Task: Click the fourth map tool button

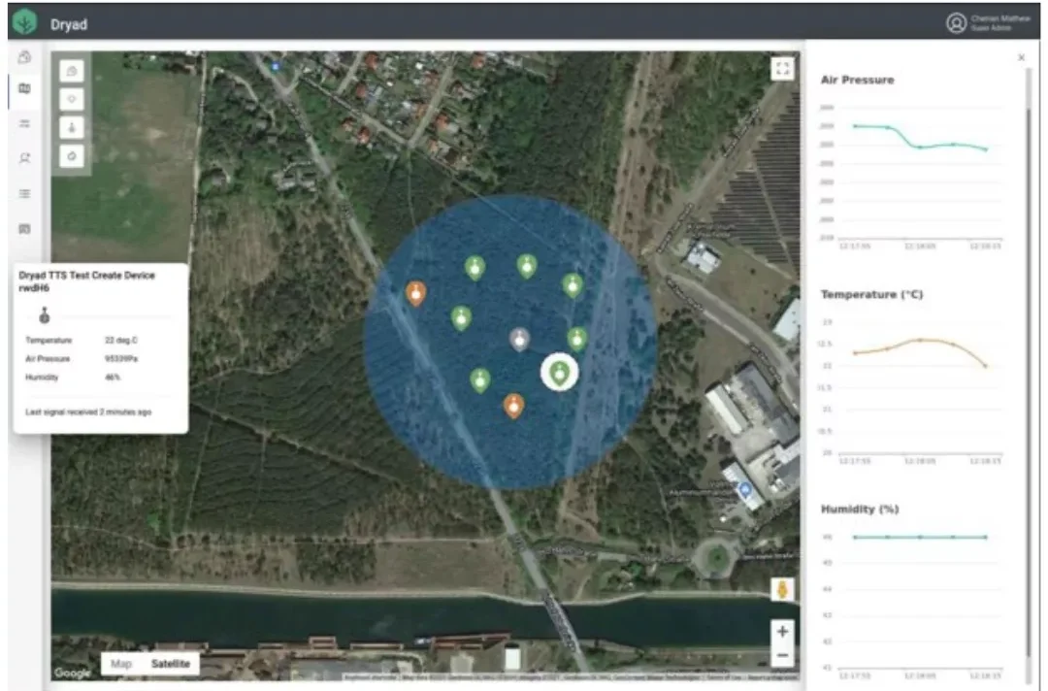Action: tap(74, 155)
